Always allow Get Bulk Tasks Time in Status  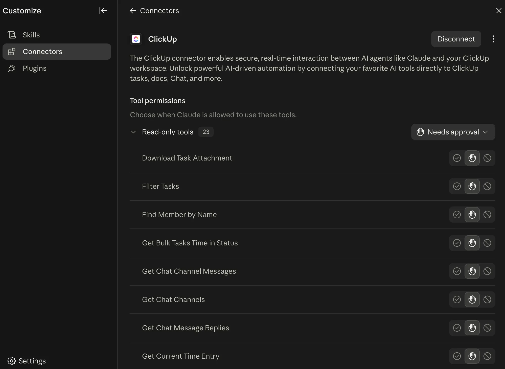[x=457, y=243]
